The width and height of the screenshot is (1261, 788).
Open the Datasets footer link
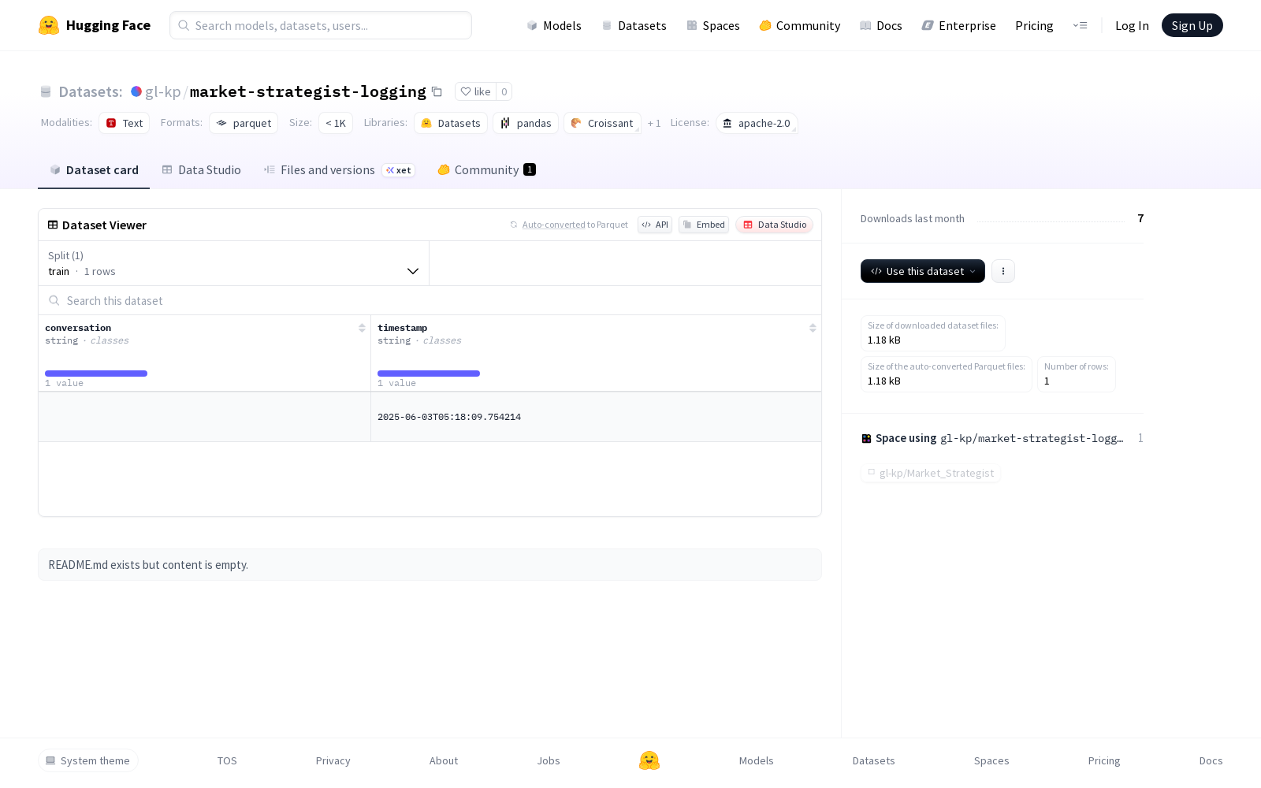[x=874, y=760]
